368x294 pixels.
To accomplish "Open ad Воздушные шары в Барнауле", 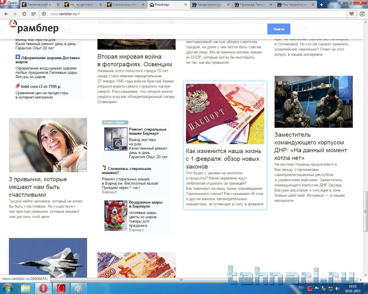I will (146, 204).
